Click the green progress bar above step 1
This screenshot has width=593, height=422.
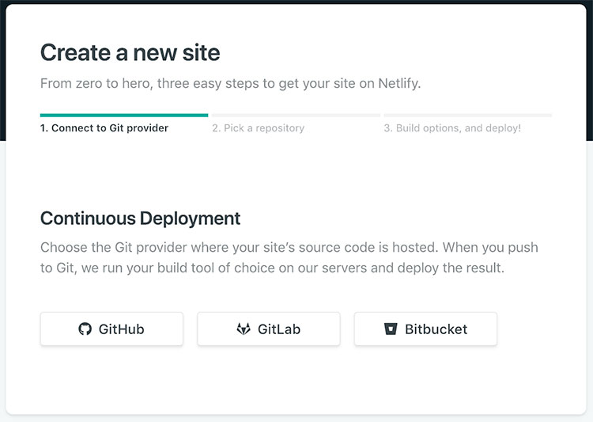point(124,115)
